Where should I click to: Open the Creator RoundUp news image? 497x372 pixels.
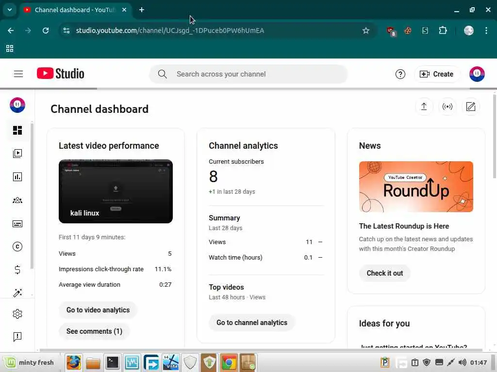(416, 186)
